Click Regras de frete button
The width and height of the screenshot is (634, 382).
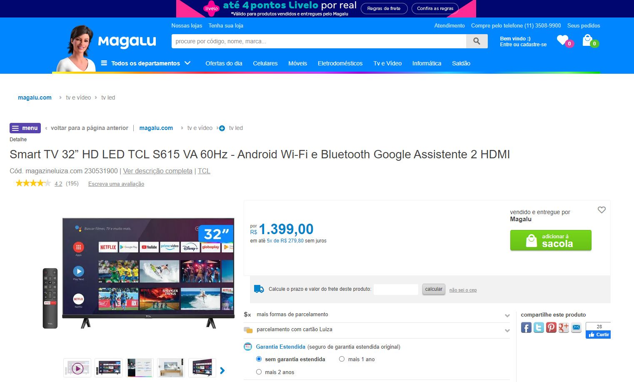(x=384, y=8)
